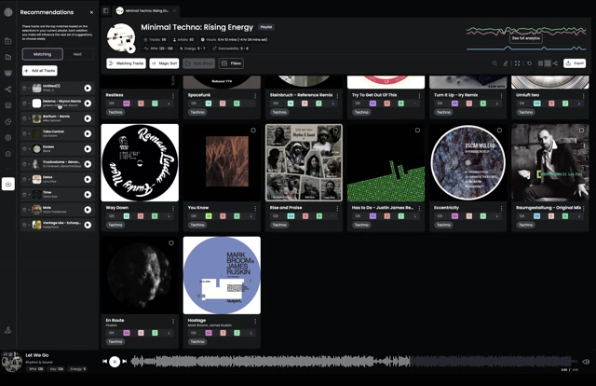This screenshot has width=596, height=386.
Task: Remove recommended track Take Control with trash icon
Action: [24, 133]
